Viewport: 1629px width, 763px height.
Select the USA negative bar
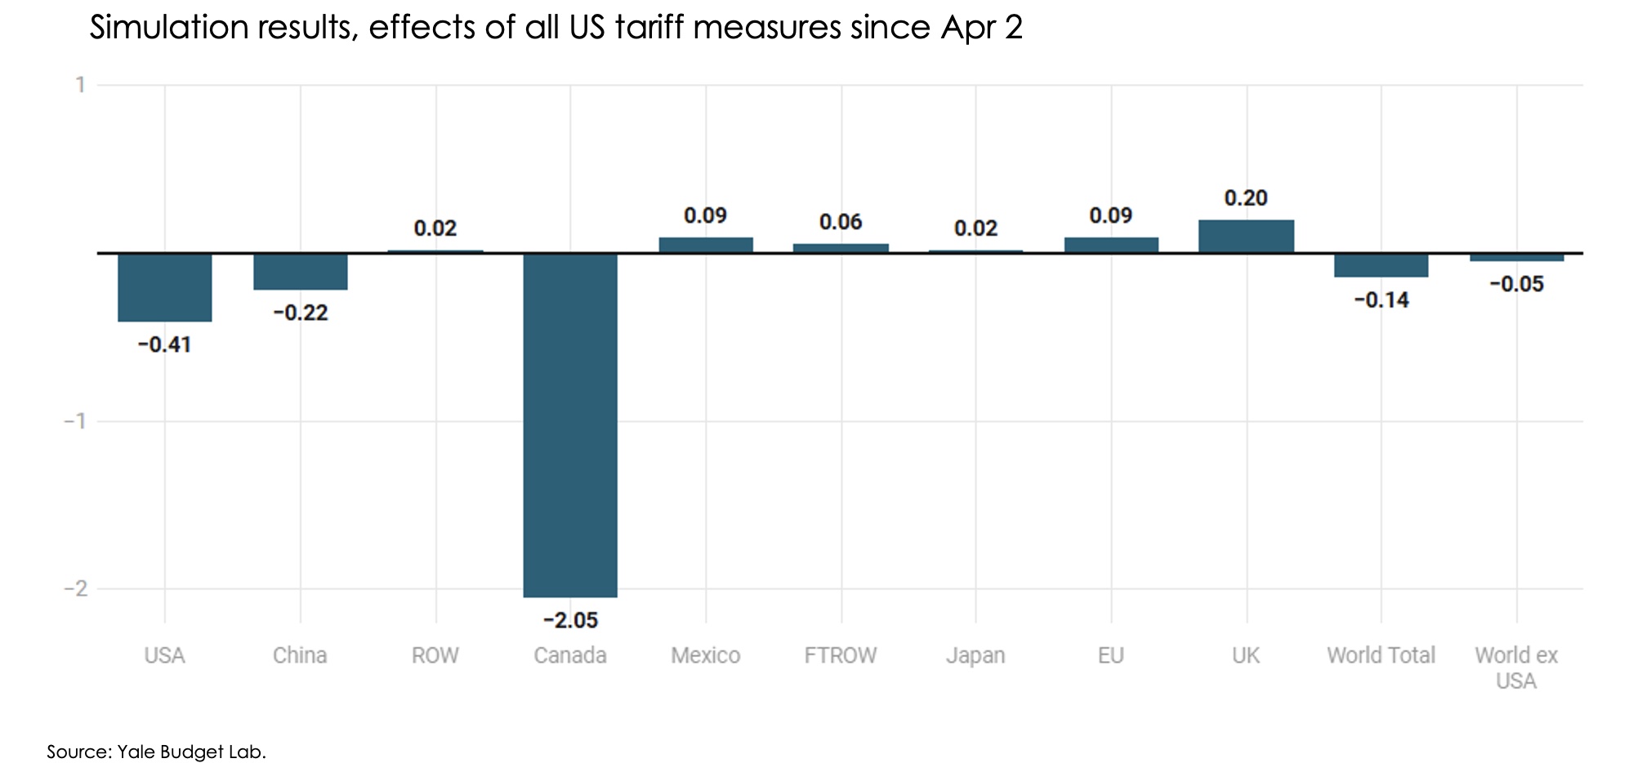(x=165, y=287)
